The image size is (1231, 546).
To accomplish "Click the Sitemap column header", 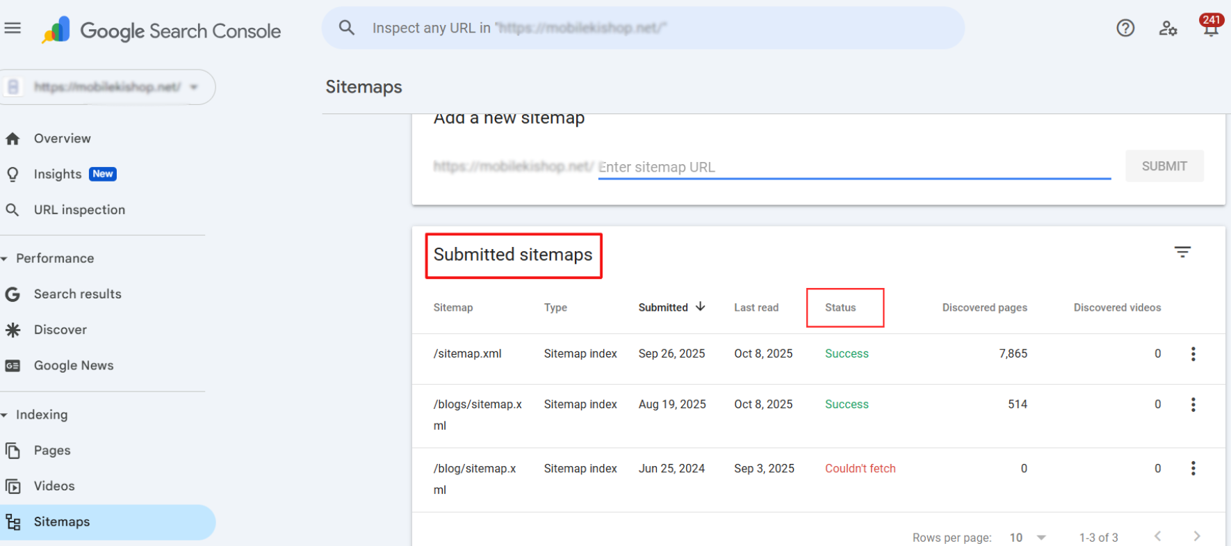I will point(453,307).
